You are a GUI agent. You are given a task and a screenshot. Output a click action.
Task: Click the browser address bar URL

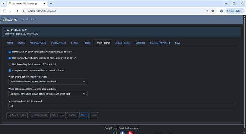coord(42,11)
